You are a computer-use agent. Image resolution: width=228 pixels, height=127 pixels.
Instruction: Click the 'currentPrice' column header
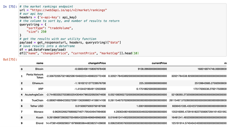pos(159,63)
